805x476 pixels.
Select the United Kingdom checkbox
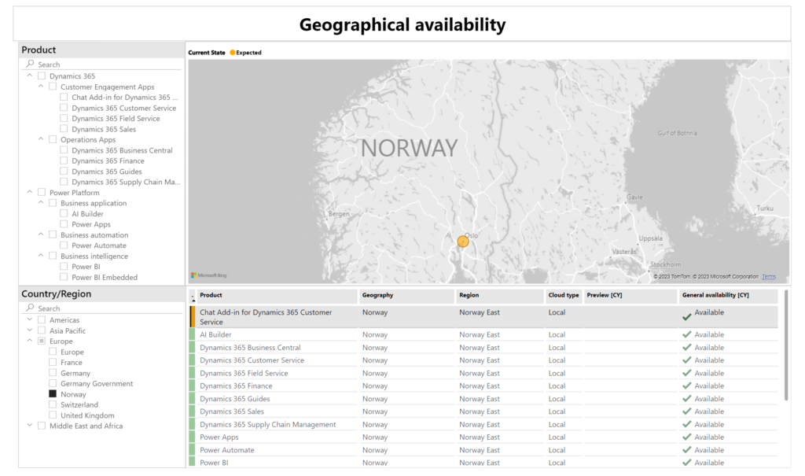pos(53,415)
